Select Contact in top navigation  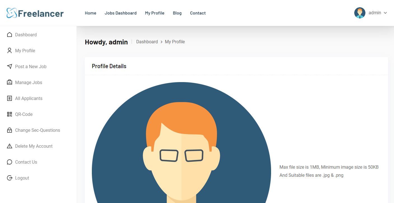tap(198, 13)
